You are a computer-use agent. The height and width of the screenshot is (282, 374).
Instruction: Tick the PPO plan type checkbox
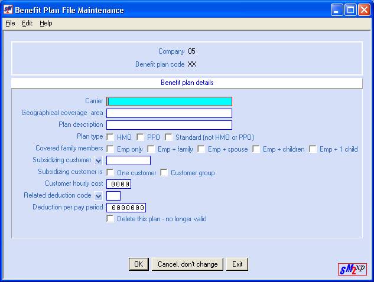pyautogui.click(x=141, y=137)
